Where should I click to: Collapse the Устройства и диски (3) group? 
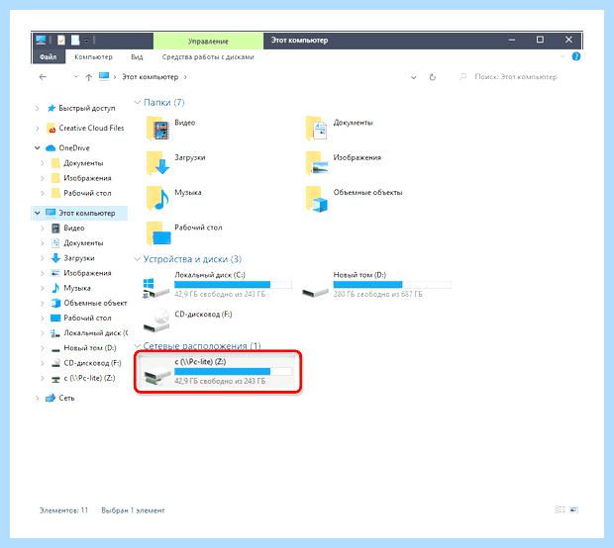137,259
